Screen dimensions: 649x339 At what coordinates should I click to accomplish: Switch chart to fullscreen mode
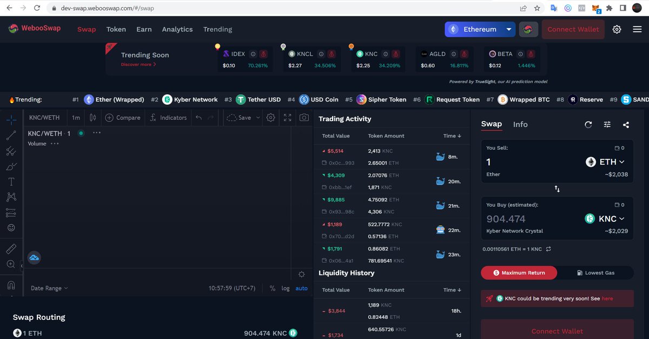288,118
